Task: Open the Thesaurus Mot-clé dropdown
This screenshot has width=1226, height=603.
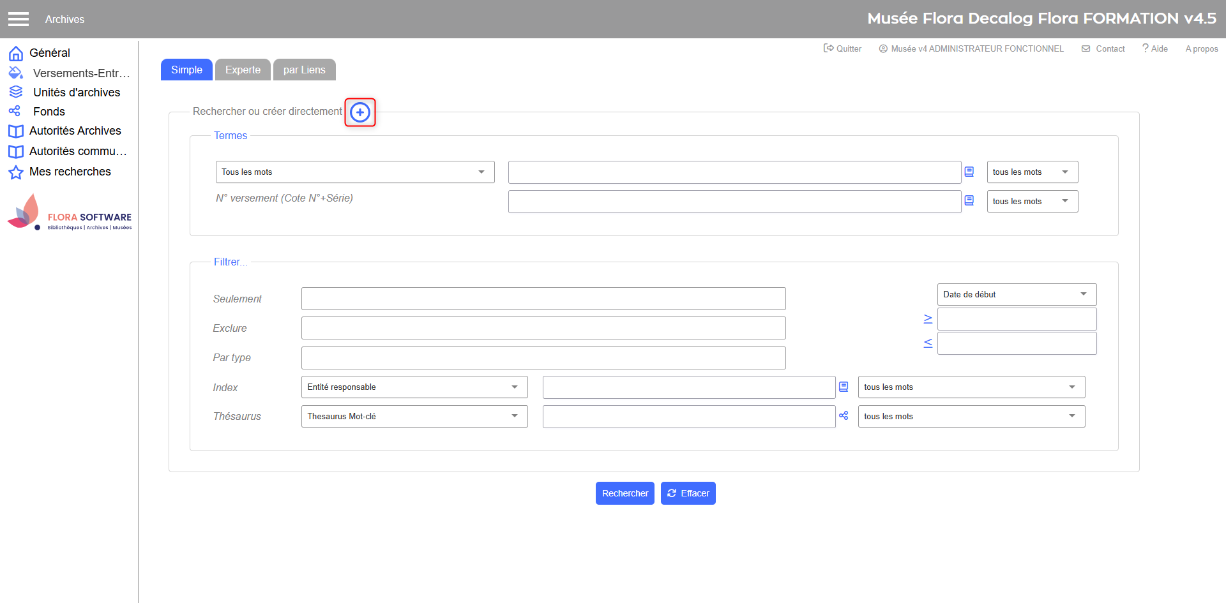Action: point(414,417)
